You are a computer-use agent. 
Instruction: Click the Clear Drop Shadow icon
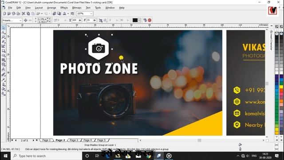(x=150, y=20)
